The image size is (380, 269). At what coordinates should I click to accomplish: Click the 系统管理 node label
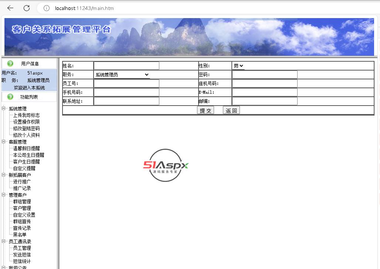coord(18,108)
